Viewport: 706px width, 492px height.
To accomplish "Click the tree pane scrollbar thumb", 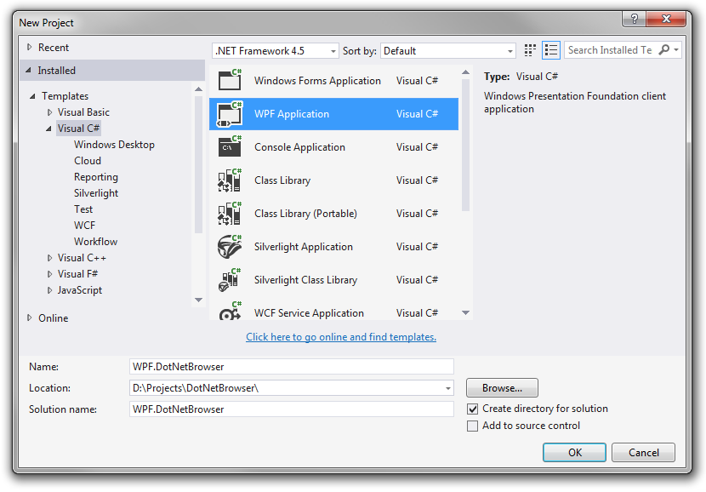I will 198,164.
